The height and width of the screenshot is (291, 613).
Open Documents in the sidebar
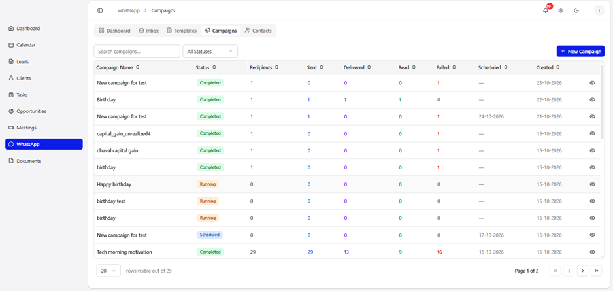[44, 161]
